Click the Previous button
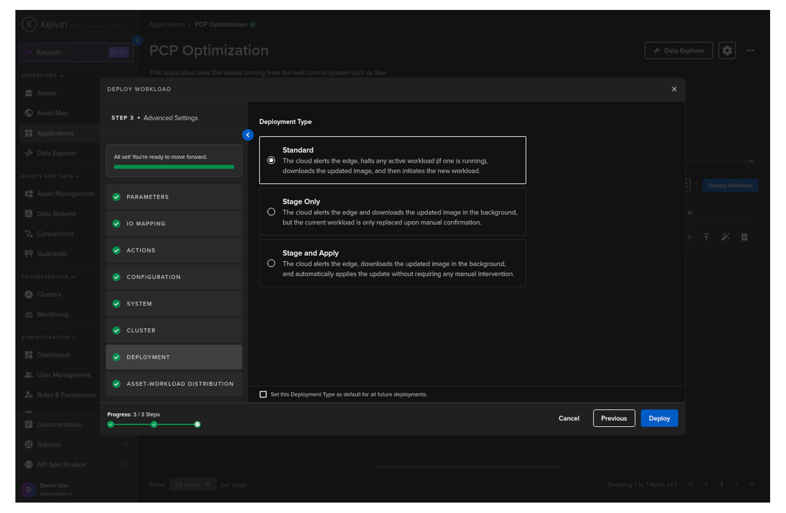Image resolution: width=786 pixels, height=513 pixels. point(613,419)
